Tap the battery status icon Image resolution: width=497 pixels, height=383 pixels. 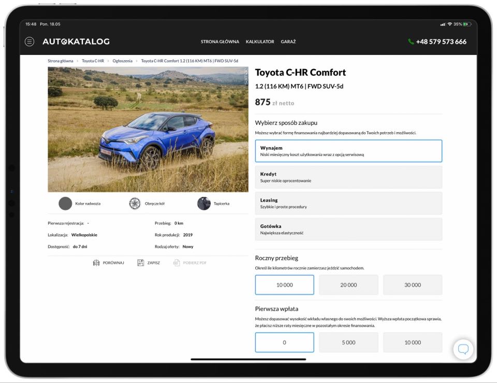pyautogui.click(x=467, y=24)
